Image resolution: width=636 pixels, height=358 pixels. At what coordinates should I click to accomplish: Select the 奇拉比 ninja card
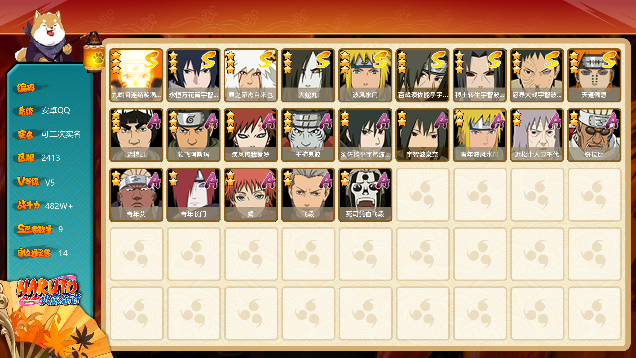(594, 135)
